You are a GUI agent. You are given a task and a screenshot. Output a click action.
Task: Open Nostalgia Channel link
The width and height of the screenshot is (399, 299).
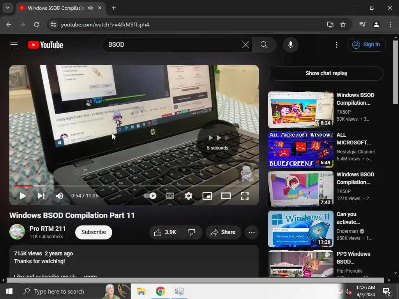pyautogui.click(x=355, y=151)
